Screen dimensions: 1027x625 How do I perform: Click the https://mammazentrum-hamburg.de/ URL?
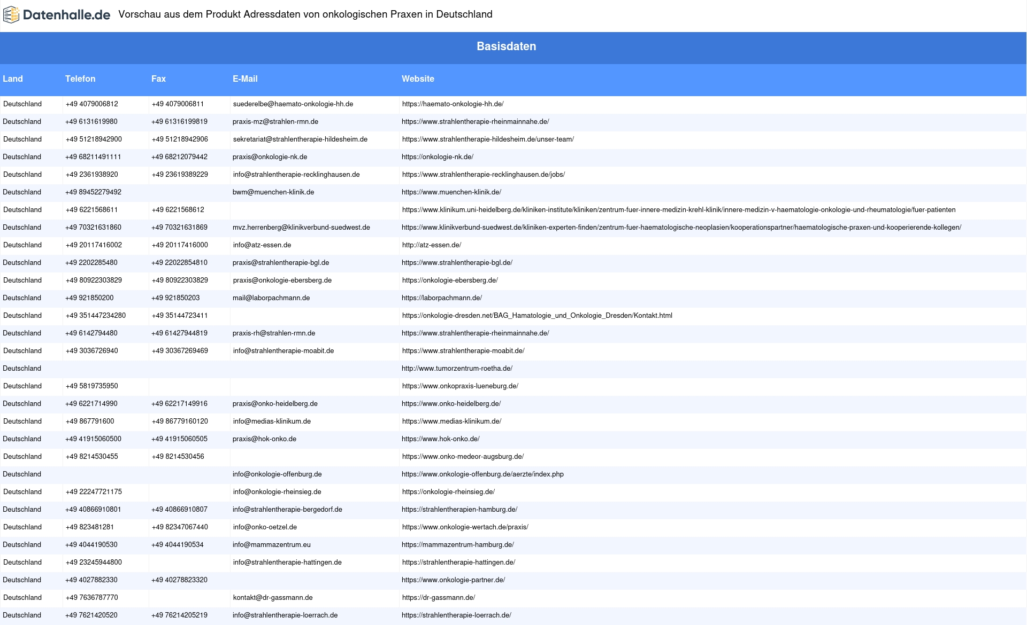(457, 545)
